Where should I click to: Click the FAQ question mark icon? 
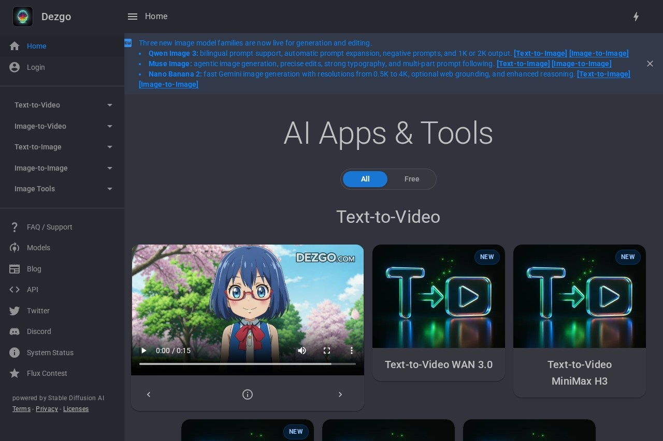[15, 227]
